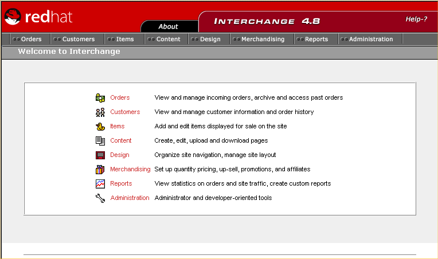Click 'Create, edit, upload and download pages' text
438x259 pixels.
(211, 140)
